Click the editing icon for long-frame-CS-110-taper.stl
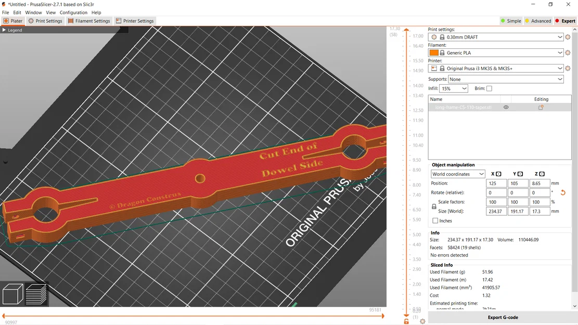Screen dimensions: 578x325 (541, 107)
